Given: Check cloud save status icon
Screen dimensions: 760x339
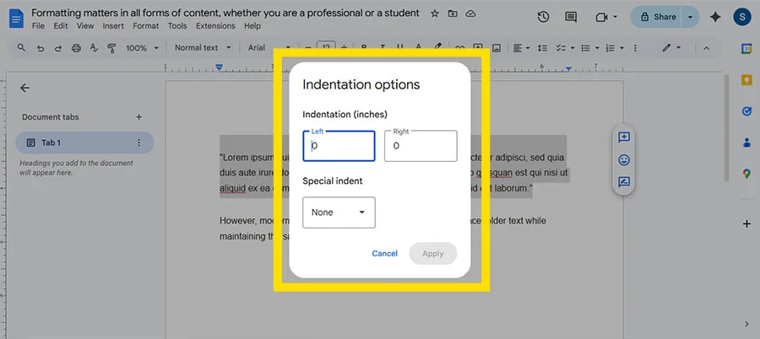Looking at the screenshot, I should (x=470, y=13).
